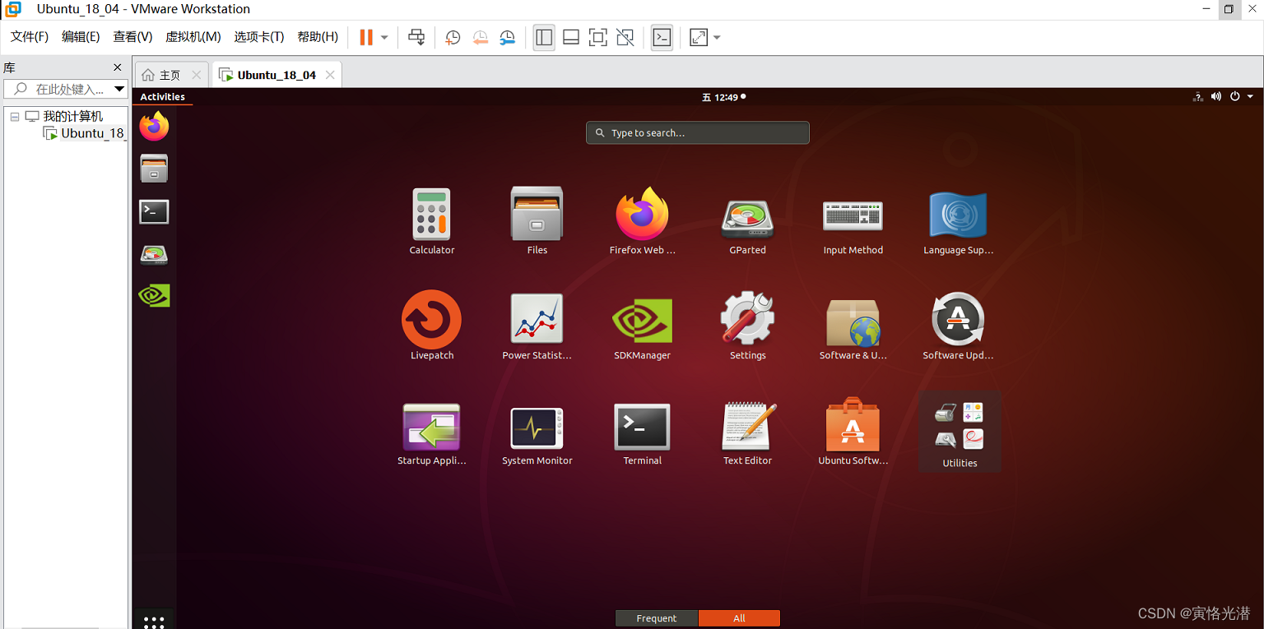Close the Ubuntu_18_04 tab
This screenshot has width=1264, height=629.
coord(330,75)
